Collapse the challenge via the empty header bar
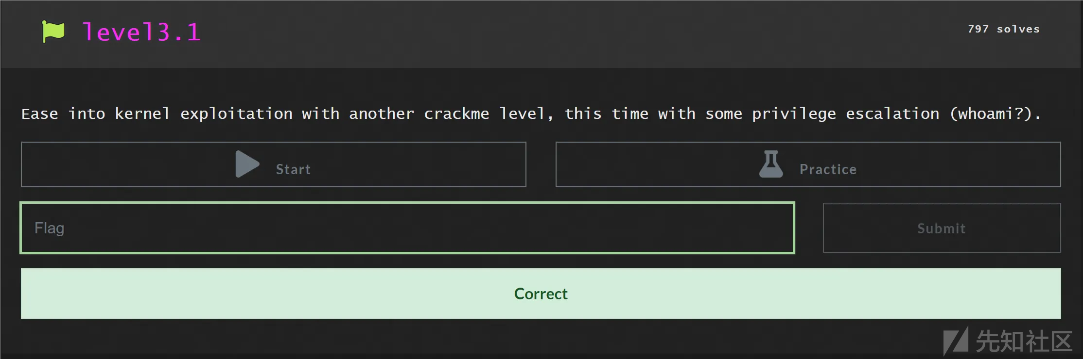This screenshot has width=1083, height=359. click(583, 34)
